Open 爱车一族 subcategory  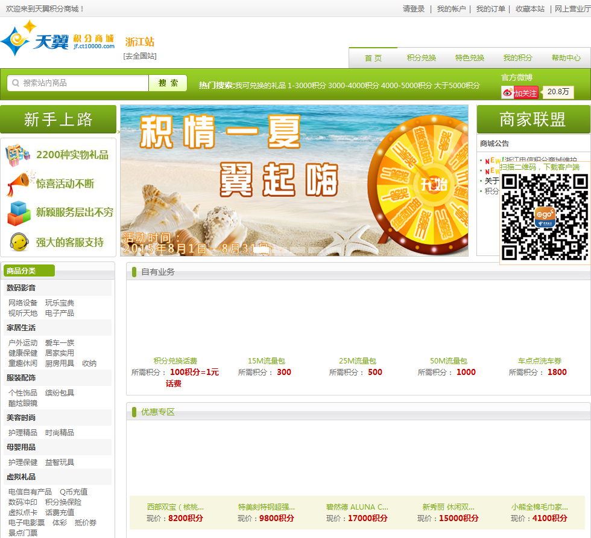point(60,342)
